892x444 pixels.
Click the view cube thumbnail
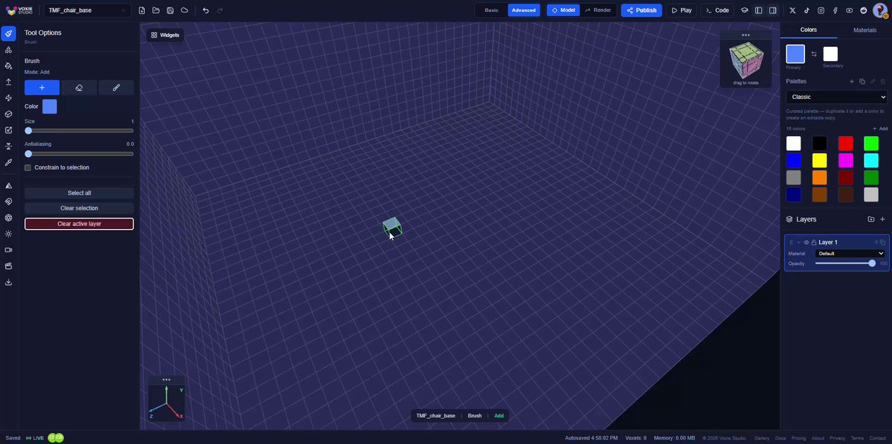click(746, 59)
